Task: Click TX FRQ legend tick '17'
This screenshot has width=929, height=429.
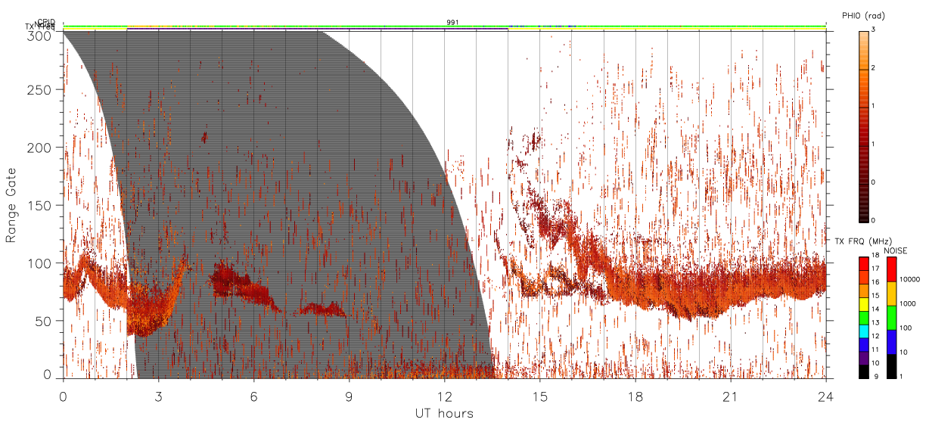Action: (x=875, y=269)
